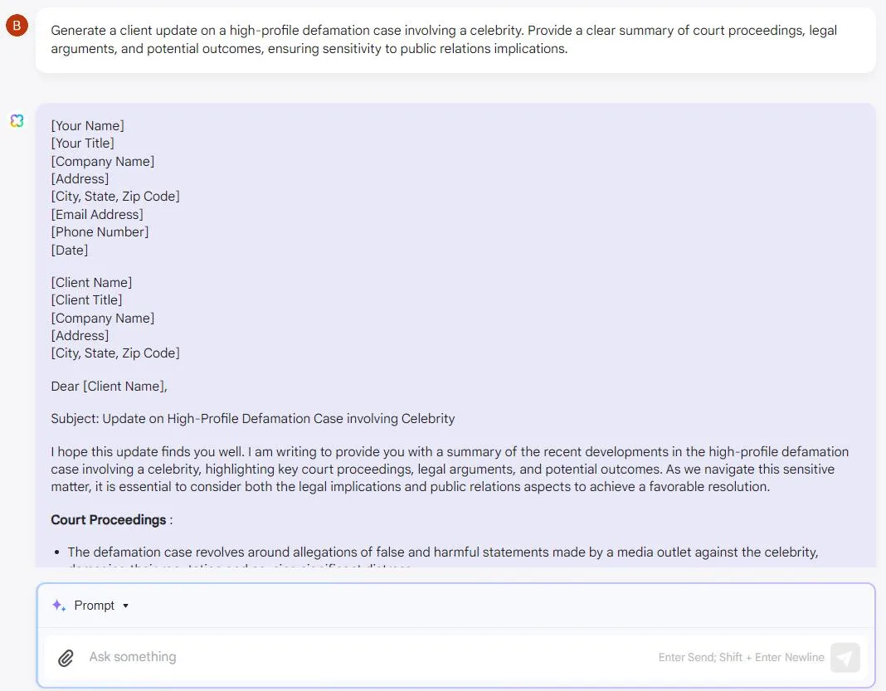886x691 pixels.
Task: Click the Subject line of the letter
Action: tap(252, 419)
